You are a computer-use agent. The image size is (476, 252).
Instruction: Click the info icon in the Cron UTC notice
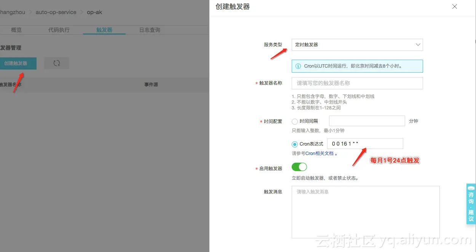298,66
